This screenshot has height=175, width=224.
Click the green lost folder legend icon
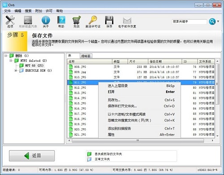[x=89, y=154]
